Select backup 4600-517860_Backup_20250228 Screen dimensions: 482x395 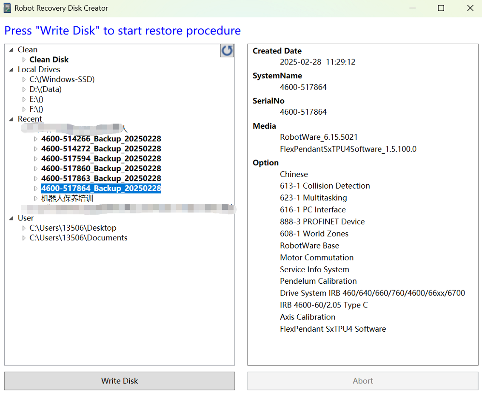point(101,169)
